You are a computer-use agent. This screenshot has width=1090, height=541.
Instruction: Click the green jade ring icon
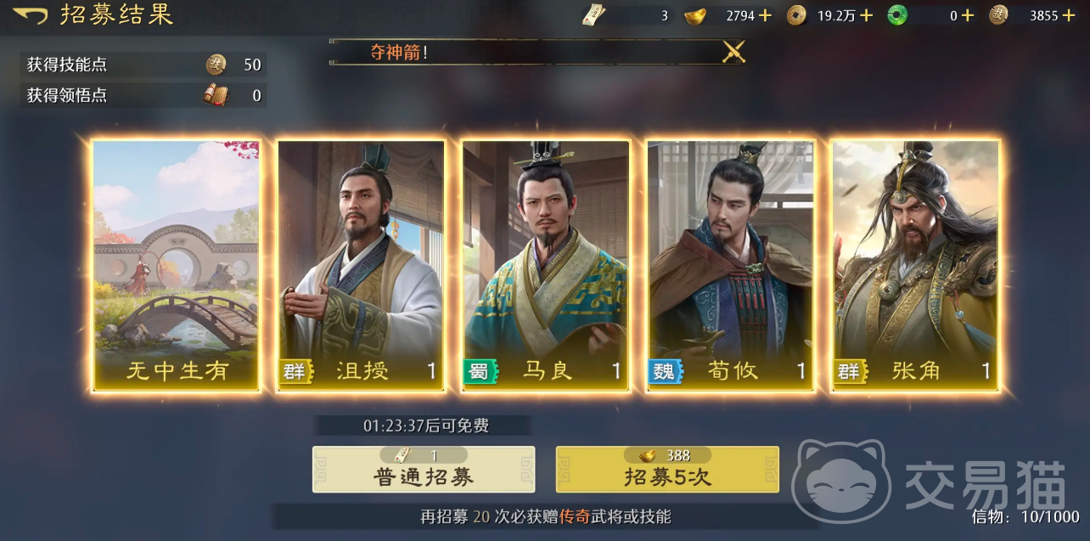click(897, 15)
